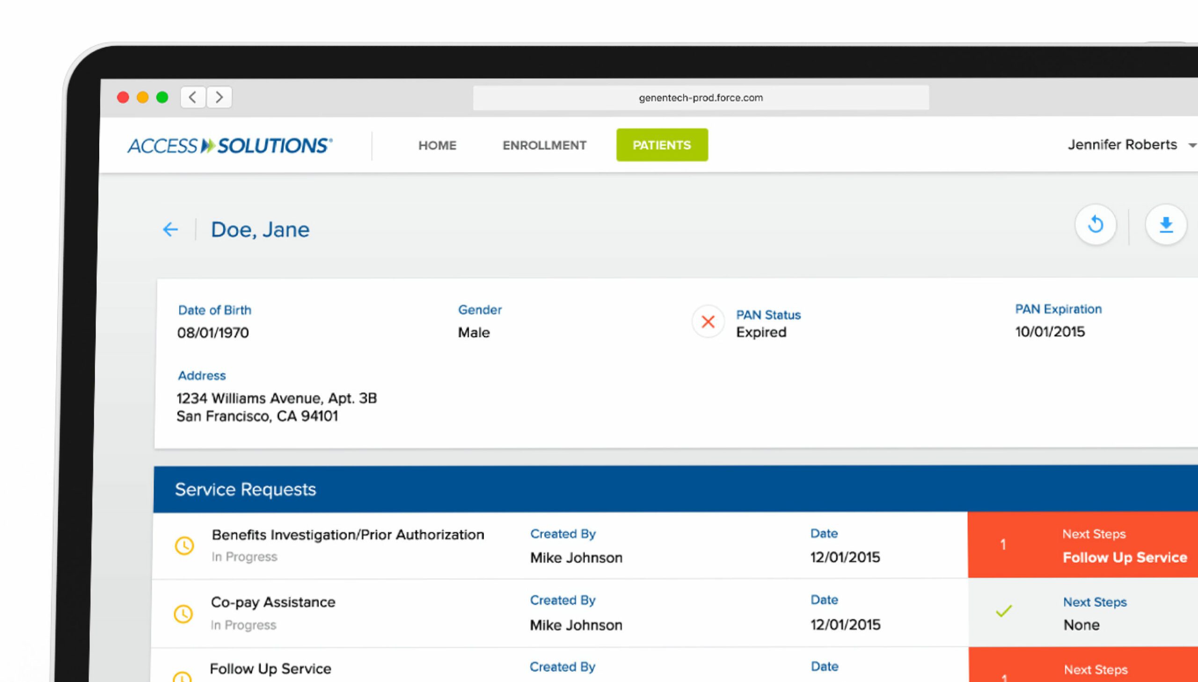The width and height of the screenshot is (1198, 682).
Task: Click the download icon button
Action: 1165,225
